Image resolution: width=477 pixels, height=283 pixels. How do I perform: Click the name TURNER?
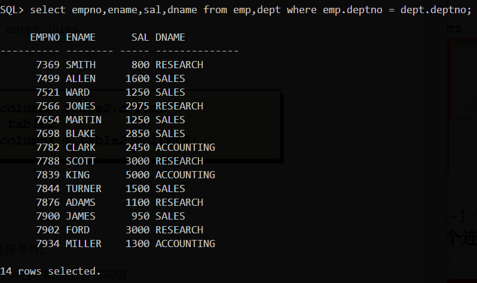tap(84, 188)
